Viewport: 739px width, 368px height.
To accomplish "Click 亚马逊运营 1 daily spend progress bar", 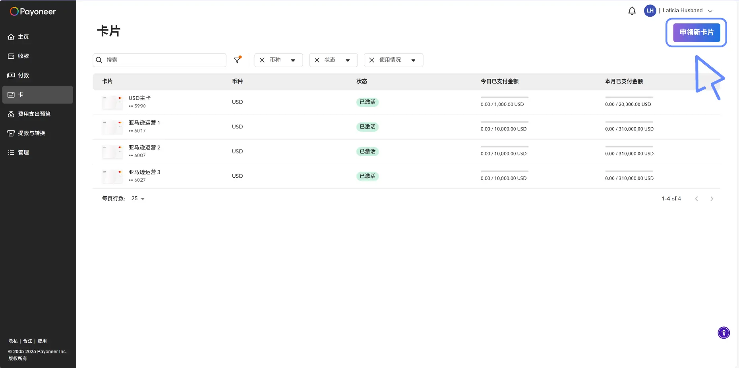I will (x=505, y=122).
